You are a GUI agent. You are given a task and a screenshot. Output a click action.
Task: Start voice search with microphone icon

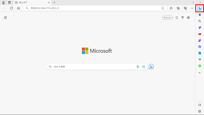[x=138, y=67]
